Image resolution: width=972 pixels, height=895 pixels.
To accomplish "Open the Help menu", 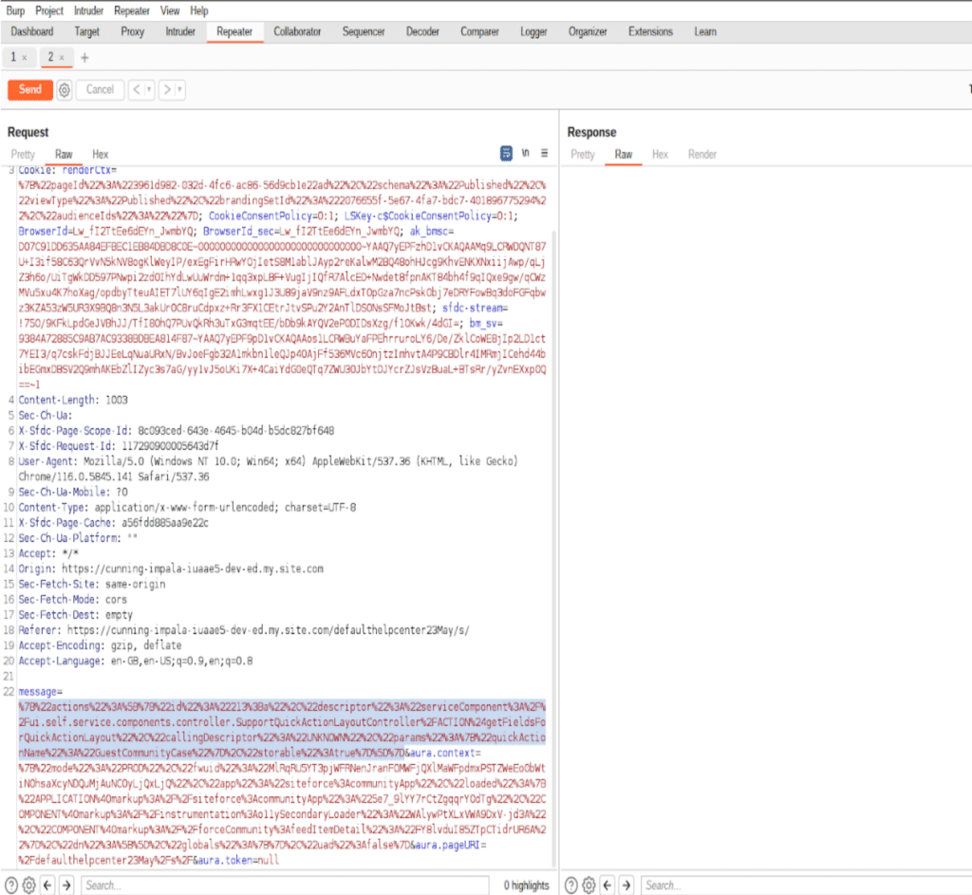I will coord(199,10).
